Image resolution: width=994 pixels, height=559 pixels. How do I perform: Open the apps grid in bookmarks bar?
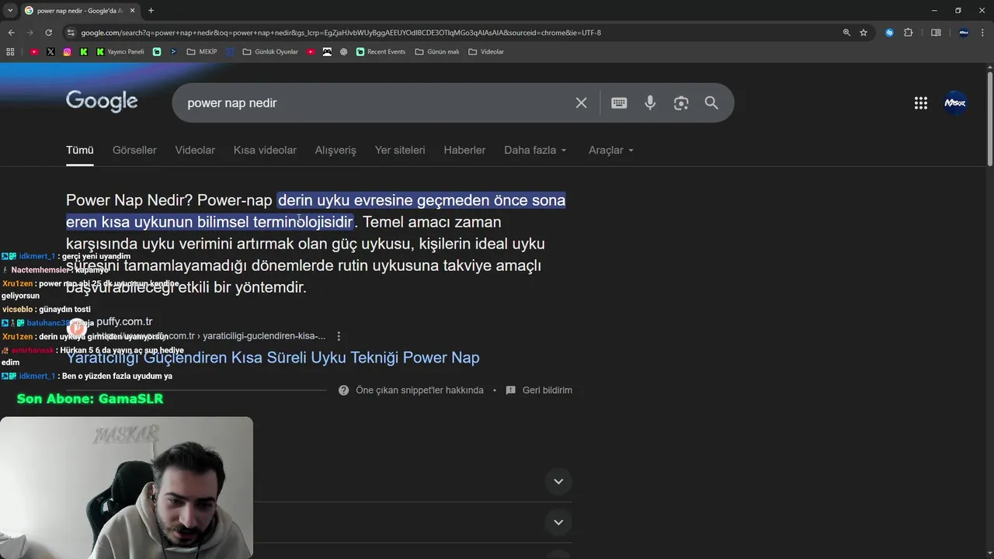[10, 51]
